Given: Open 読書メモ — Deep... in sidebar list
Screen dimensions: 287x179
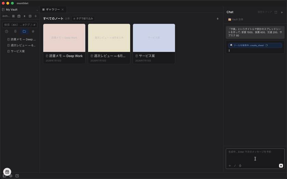Looking at the screenshot, I should [x=22, y=39].
